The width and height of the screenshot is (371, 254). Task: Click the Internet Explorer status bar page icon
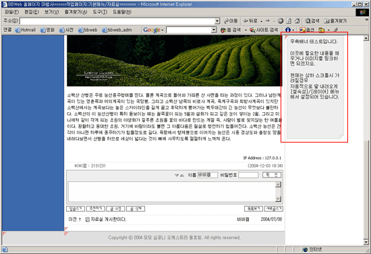tap(5, 249)
